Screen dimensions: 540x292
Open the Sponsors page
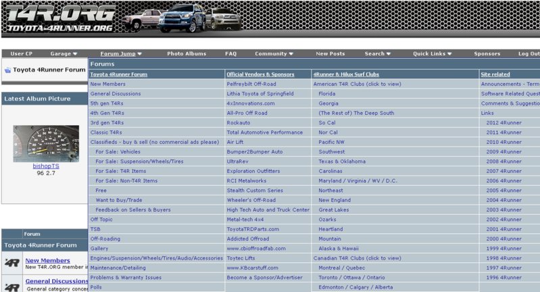tap(487, 53)
